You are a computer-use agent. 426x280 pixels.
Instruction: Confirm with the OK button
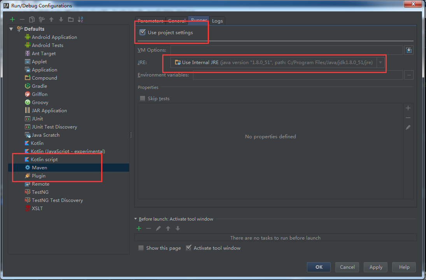[319, 267]
